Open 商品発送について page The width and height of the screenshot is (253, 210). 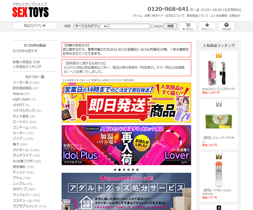[x=197, y=16]
